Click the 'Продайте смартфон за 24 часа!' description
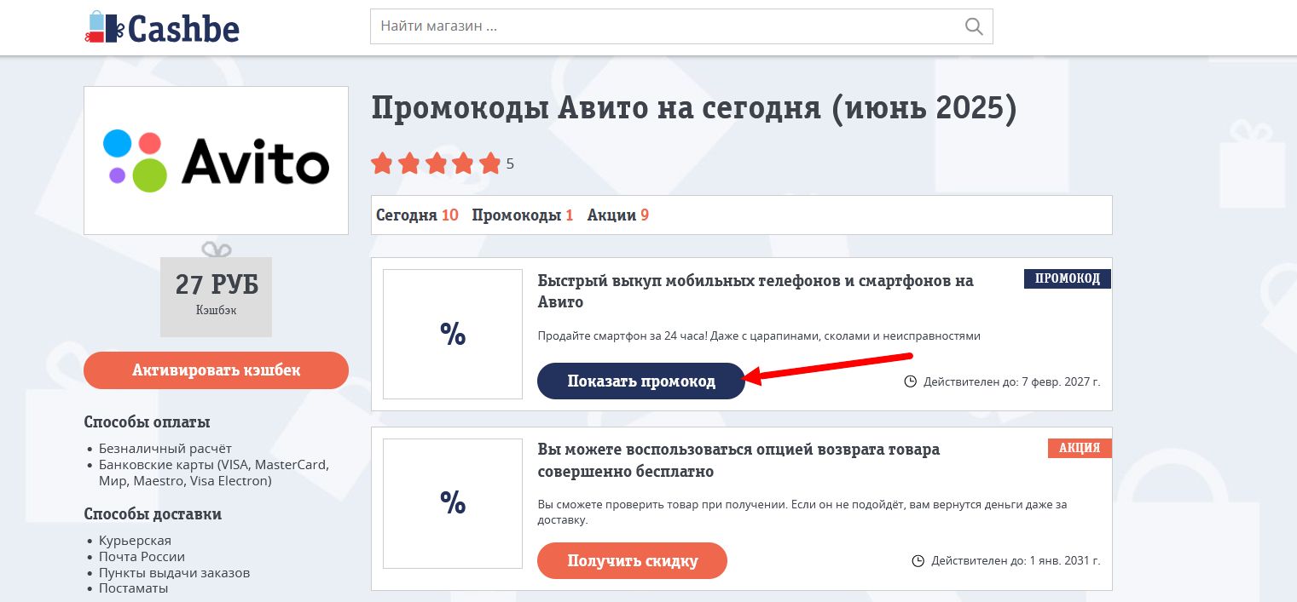 point(759,336)
